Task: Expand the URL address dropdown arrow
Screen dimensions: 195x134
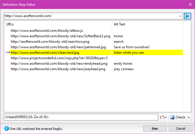Action: point(180,16)
